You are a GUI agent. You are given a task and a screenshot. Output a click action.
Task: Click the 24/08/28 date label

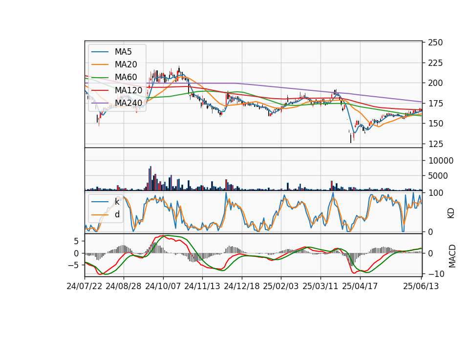(x=124, y=286)
